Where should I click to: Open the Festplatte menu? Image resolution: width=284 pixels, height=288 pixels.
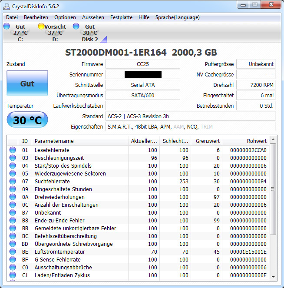pyautogui.click(x=121, y=17)
